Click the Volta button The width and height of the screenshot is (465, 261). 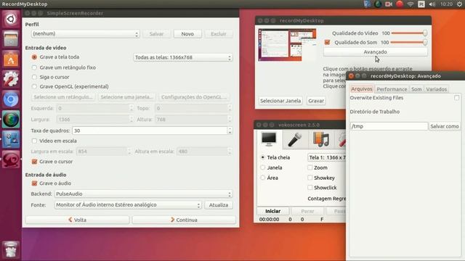[x=78, y=220]
